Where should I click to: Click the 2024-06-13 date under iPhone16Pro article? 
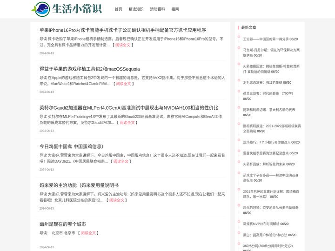tap(47, 53)
